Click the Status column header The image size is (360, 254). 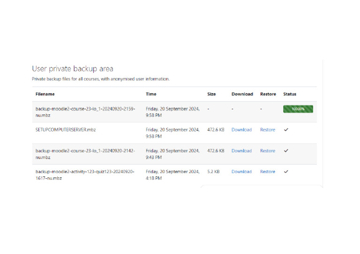tap(290, 94)
